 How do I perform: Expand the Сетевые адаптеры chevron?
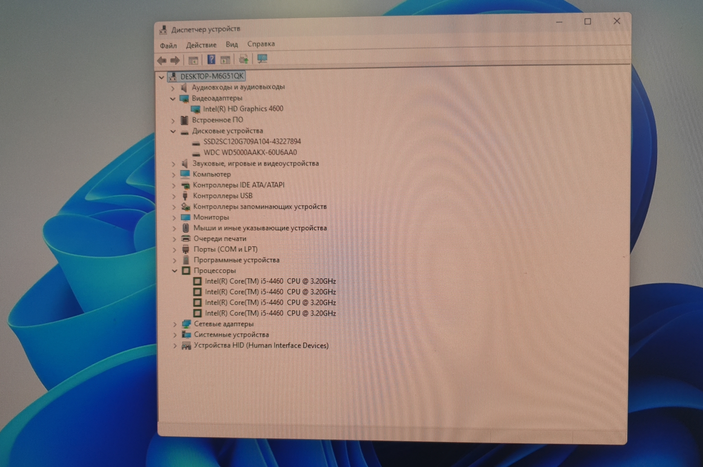175,324
